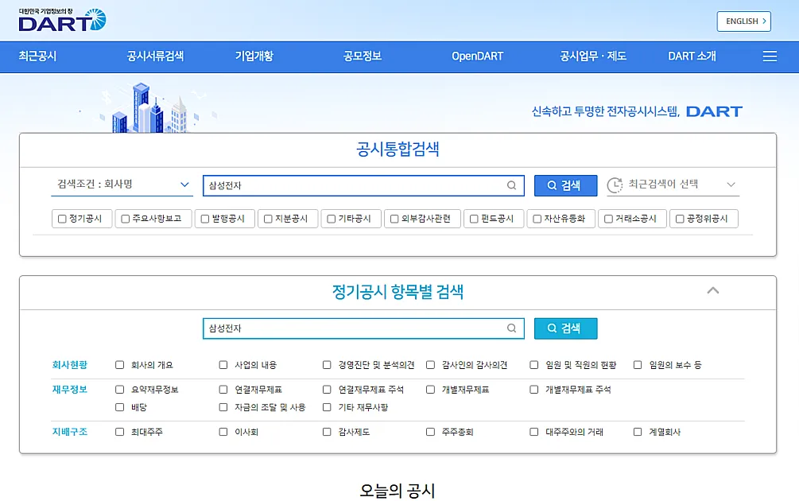Viewport: 799px width, 501px height.
Task: Check 회사의 개요 checkbox
Action: tap(120, 365)
